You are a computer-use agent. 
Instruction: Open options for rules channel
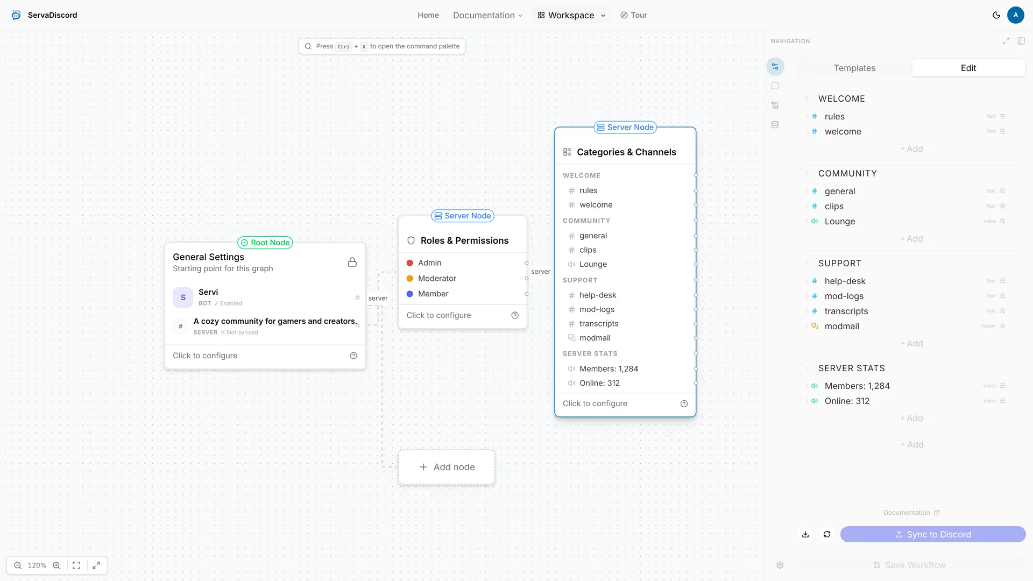pyautogui.click(x=1002, y=116)
